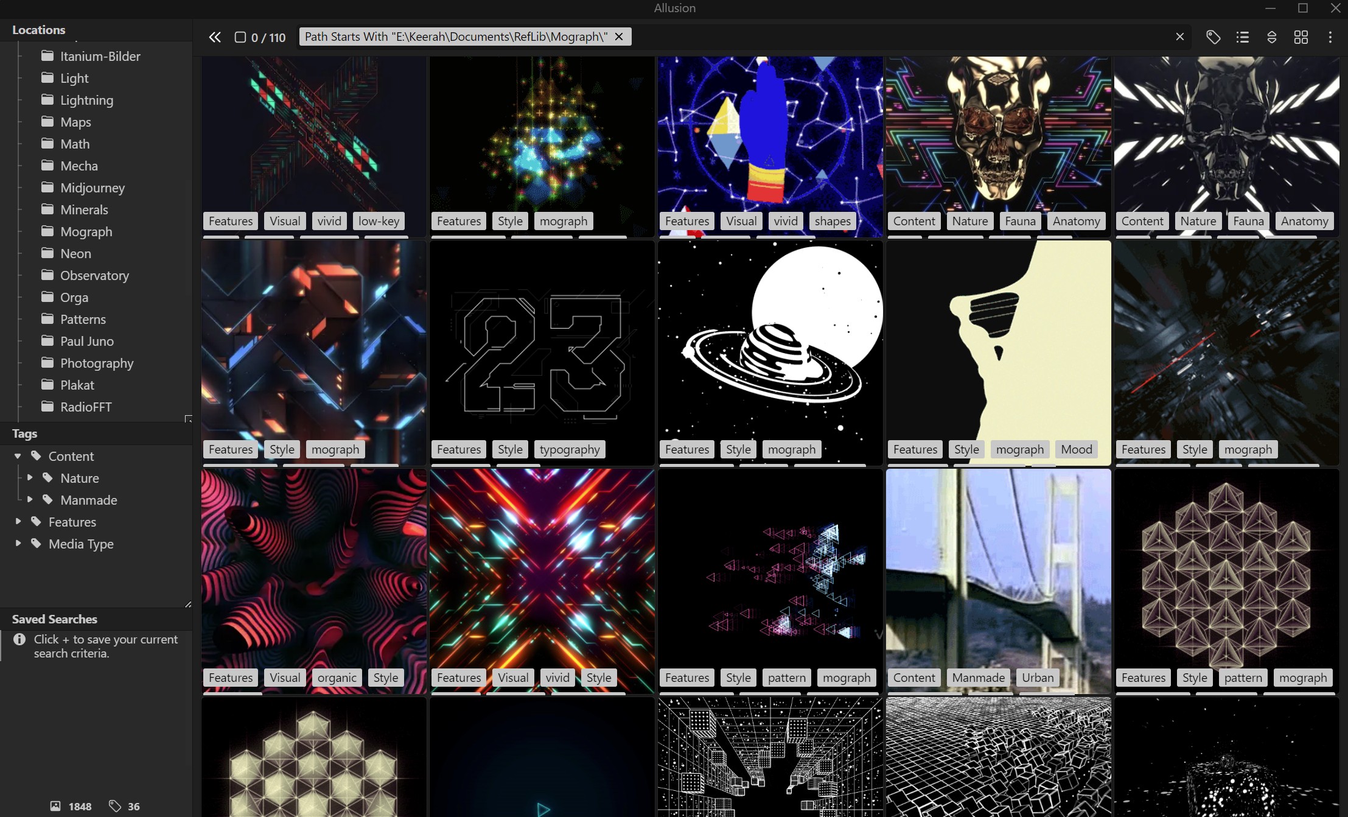Remove the Path Starts With search filter

pos(619,37)
